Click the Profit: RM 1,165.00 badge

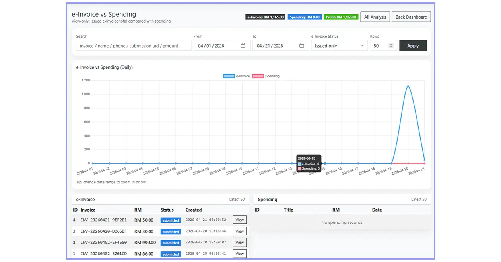click(341, 17)
